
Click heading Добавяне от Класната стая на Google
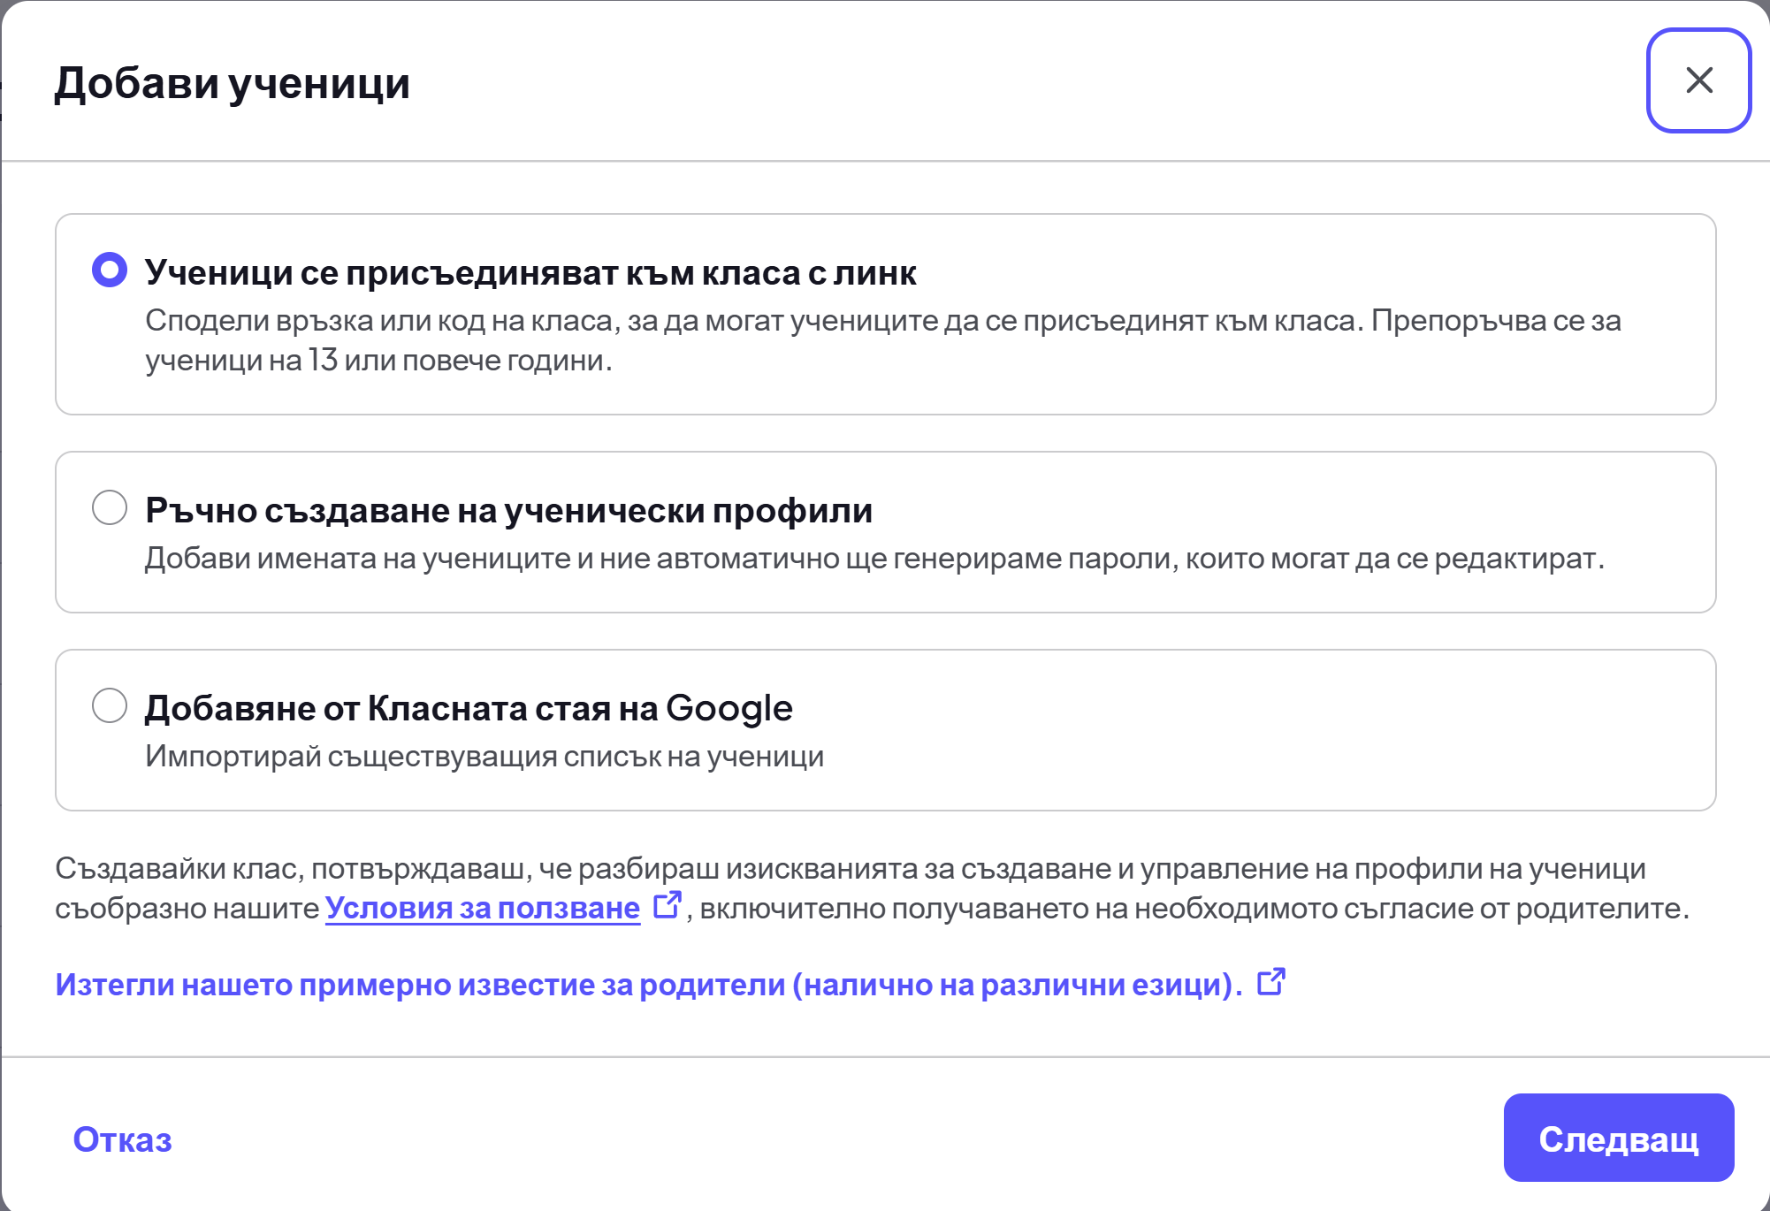click(x=469, y=708)
